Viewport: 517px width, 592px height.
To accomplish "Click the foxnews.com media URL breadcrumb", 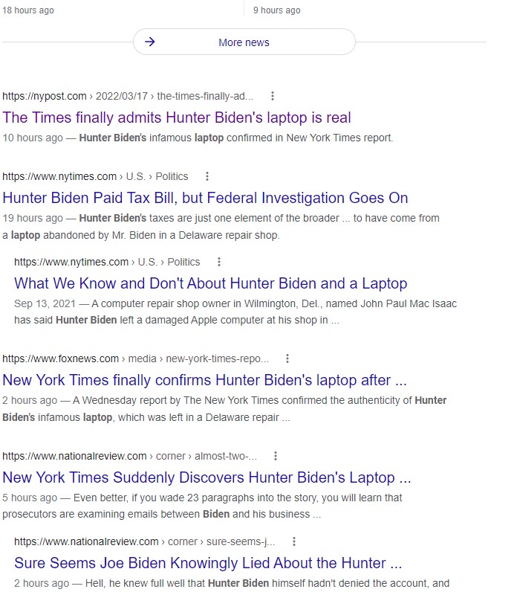I will 136,358.
